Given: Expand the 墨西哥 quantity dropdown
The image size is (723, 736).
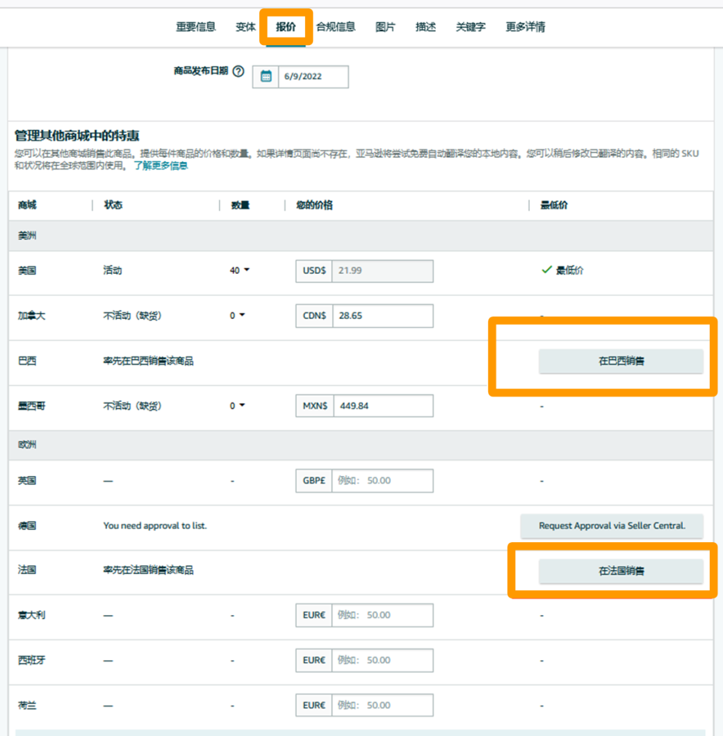Looking at the screenshot, I should tap(237, 405).
